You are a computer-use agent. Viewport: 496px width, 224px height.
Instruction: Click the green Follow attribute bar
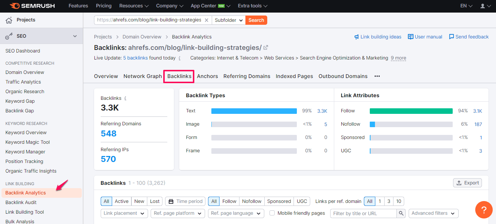(x=411, y=111)
